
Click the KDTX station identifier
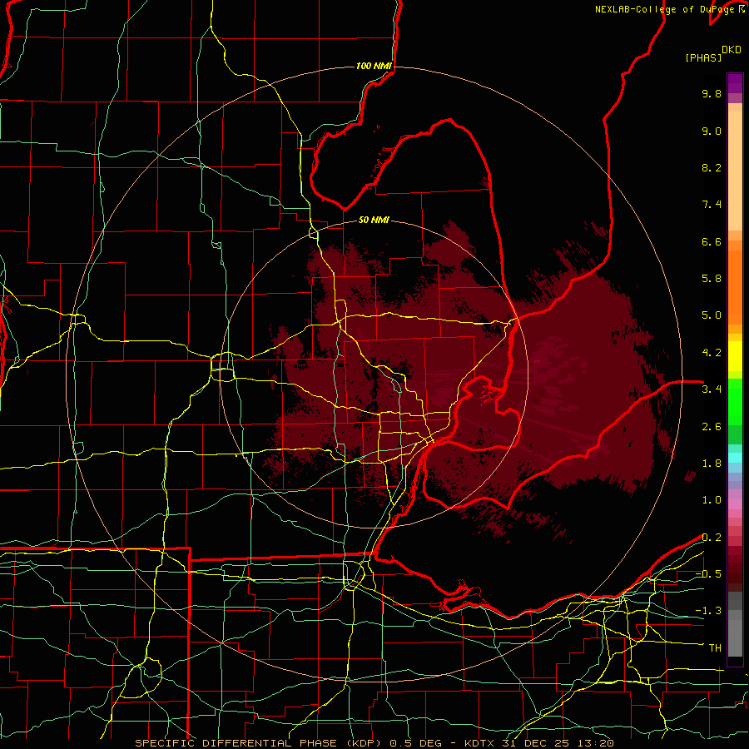pyautogui.click(x=480, y=743)
